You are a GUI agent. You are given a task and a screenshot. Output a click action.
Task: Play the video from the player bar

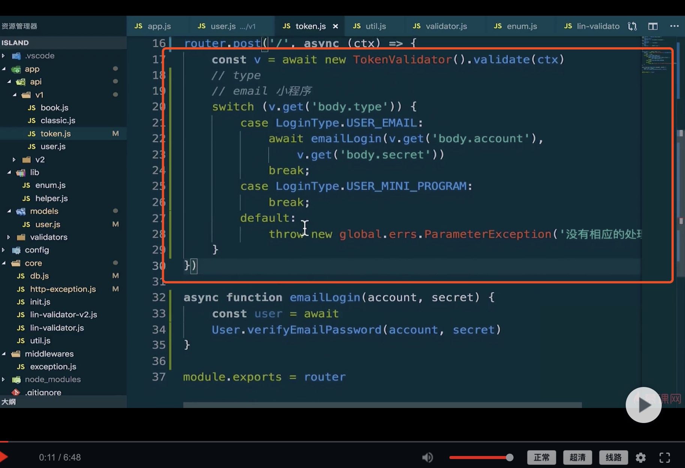pyautogui.click(x=4, y=457)
